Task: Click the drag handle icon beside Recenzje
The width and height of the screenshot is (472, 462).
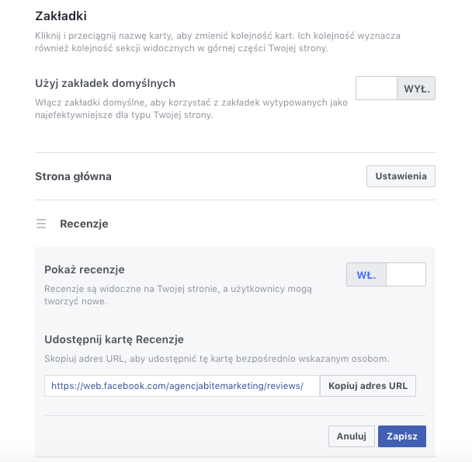Action: (41, 224)
